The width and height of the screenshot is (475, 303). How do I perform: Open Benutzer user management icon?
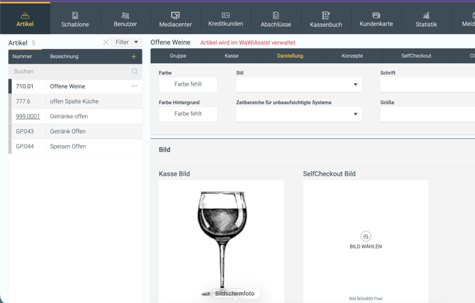pyautogui.click(x=125, y=15)
